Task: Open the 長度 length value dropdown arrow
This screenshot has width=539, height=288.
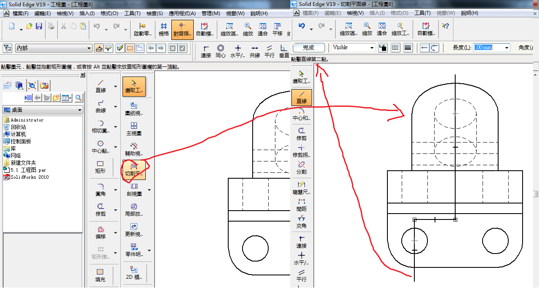Action: click(507, 48)
